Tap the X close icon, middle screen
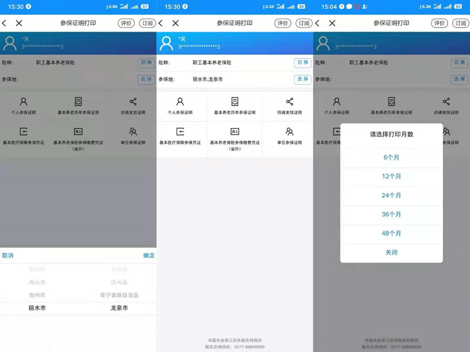Image resolution: width=470 pixels, height=352 pixels. pos(175,23)
